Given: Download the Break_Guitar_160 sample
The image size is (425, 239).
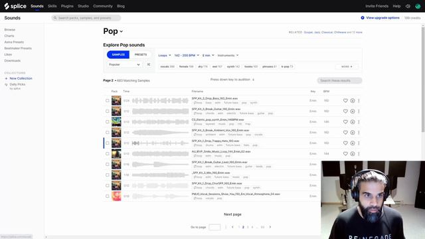Looking at the screenshot, I should (353, 111).
